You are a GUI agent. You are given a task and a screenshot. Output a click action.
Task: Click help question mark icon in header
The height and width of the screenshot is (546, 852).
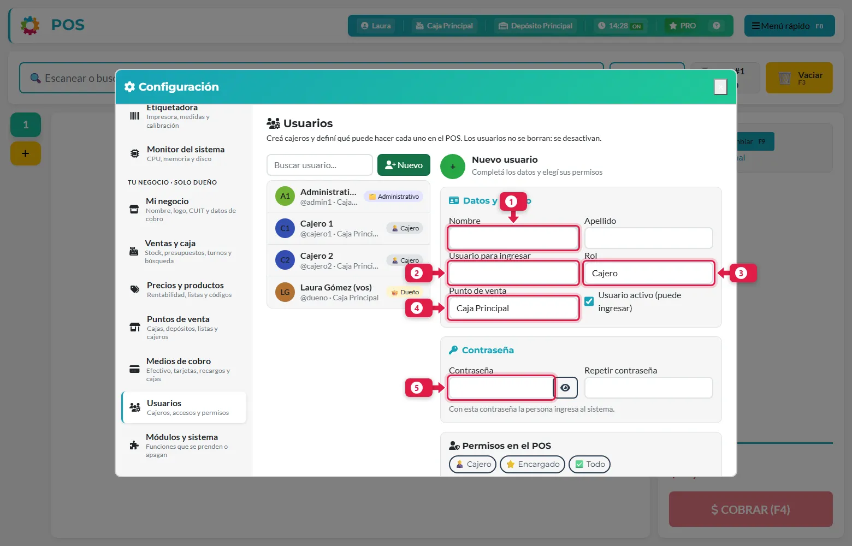[717, 26]
